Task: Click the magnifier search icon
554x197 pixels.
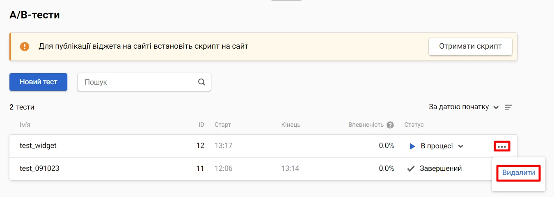Action: 201,82
